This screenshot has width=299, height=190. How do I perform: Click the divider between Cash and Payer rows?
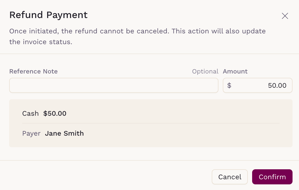[x=151, y=123]
